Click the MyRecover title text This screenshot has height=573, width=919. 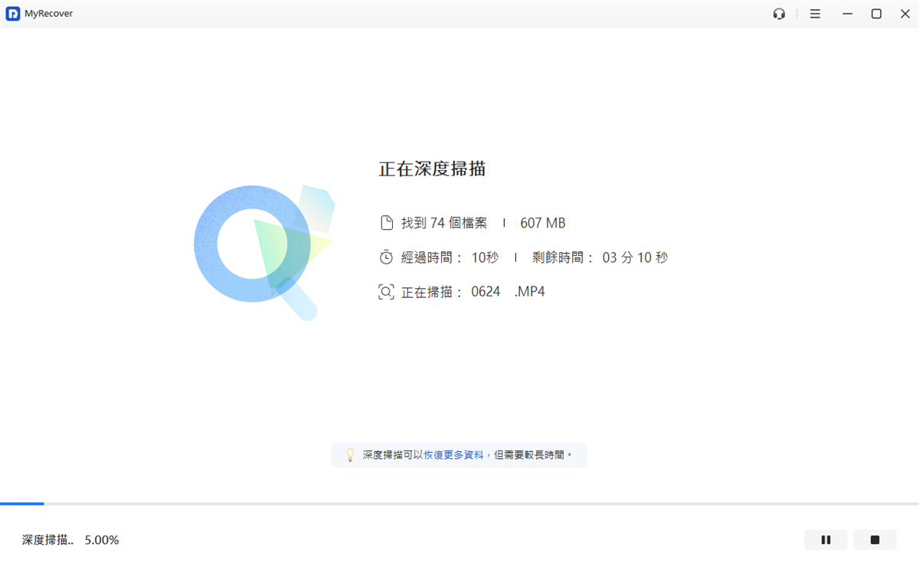click(x=49, y=14)
